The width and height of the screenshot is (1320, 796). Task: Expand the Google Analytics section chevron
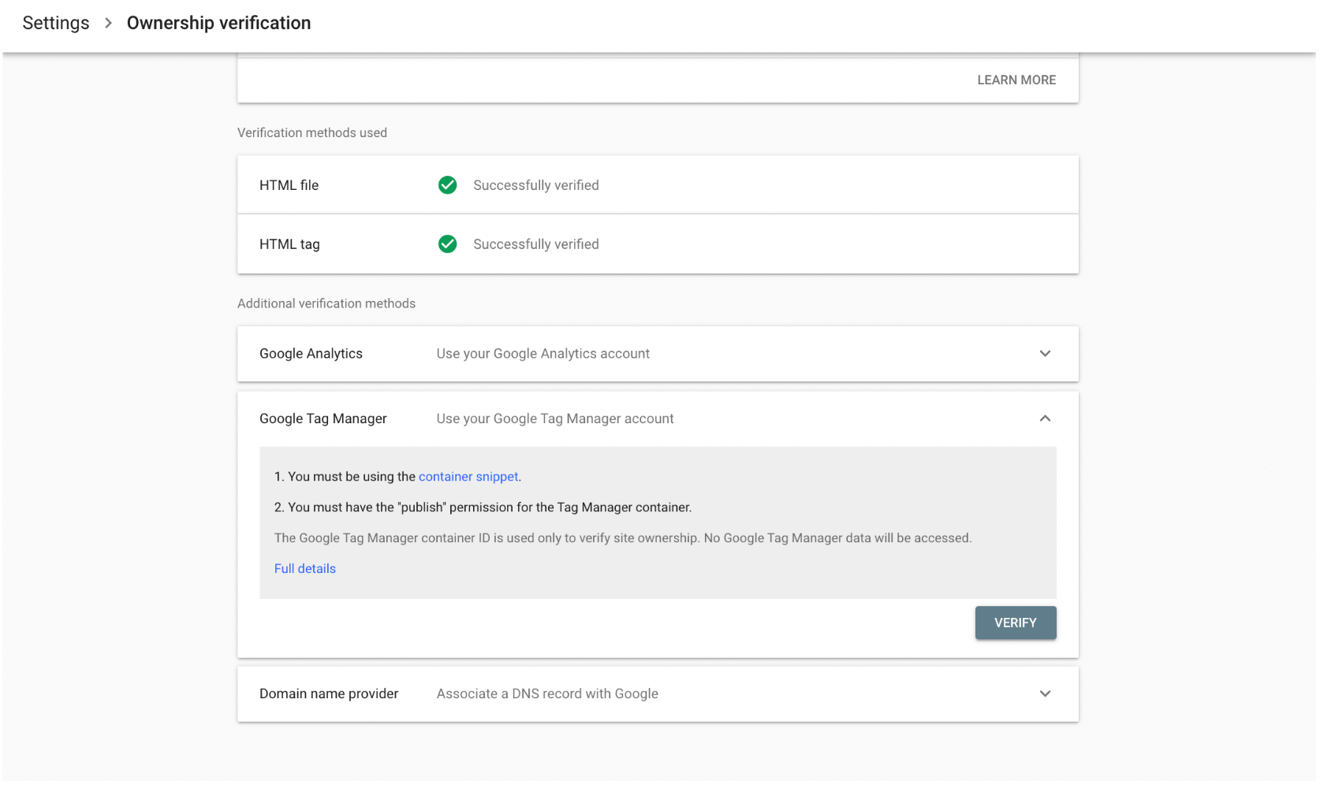click(1045, 354)
